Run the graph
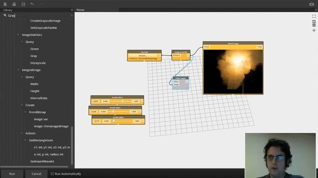The width and height of the screenshot is (318, 178). click(12, 174)
